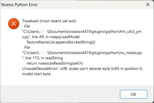The height and width of the screenshot is (103, 154).
Task: Click the 'line 49, in noepyLoadModel' text
Action: [56, 37]
